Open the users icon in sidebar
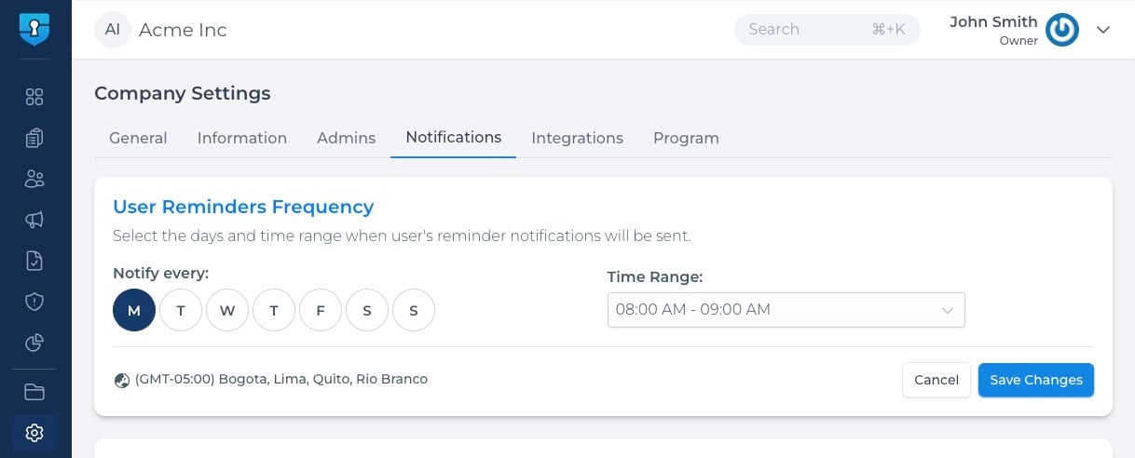 point(34,179)
